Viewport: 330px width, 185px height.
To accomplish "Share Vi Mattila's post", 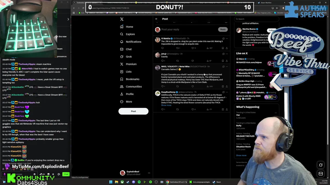I will 227,48.
